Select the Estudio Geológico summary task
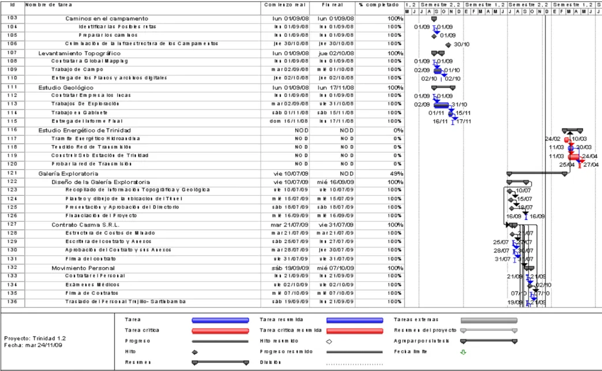Viewport: 602px width, 371px height. (66, 88)
